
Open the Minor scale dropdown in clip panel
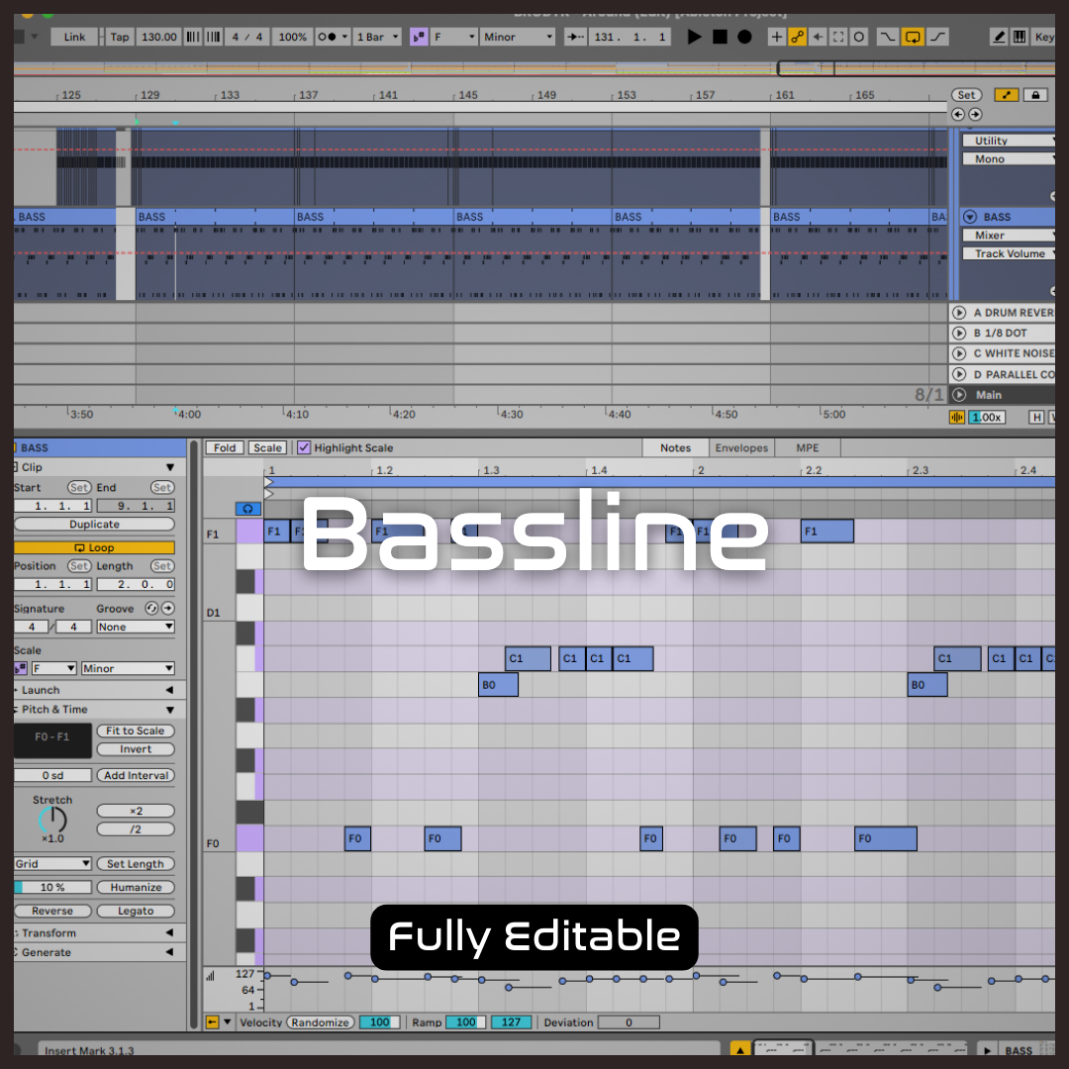tap(128, 668)
